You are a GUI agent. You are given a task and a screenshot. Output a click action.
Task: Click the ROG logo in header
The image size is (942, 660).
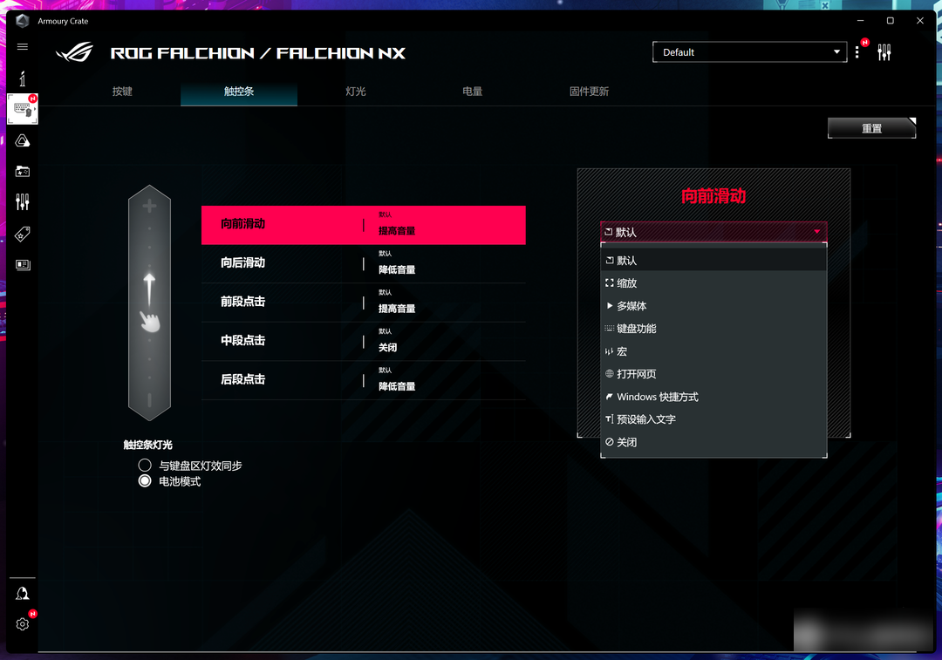point(74,52)
